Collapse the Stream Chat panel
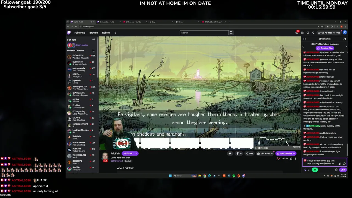 304,39
